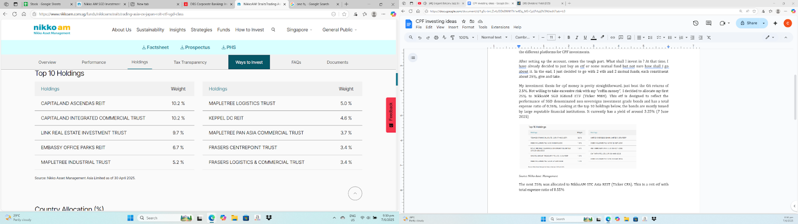Image resolution: width=798 pixels, height=224 pixels.
Task: Open the red Feedback side tab
Action: tap(391, 115)
